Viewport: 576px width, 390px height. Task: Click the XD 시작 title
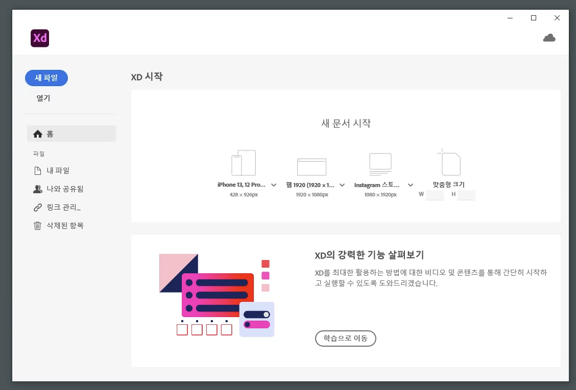click(x=147, y=76)
